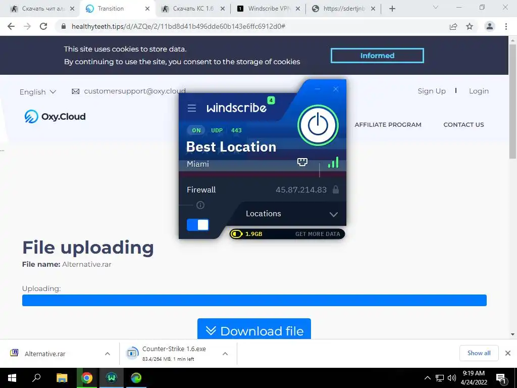The height and width of the screenshot is (388, 517).
Task: Click the Informed cookie button
Action: 377,56
